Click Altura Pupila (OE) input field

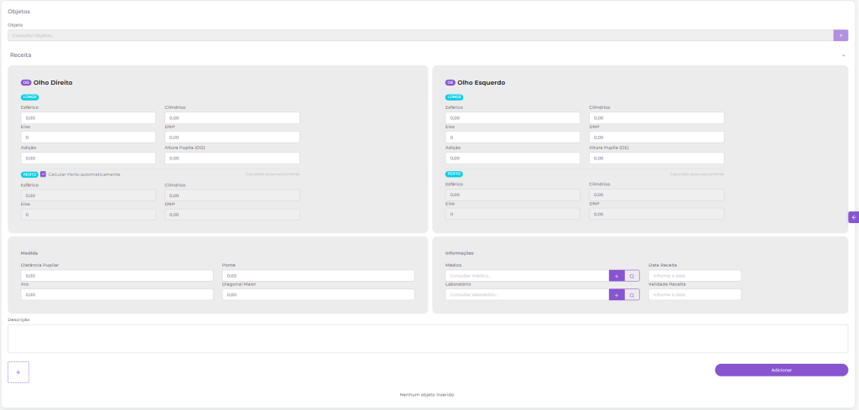point(656,158)
